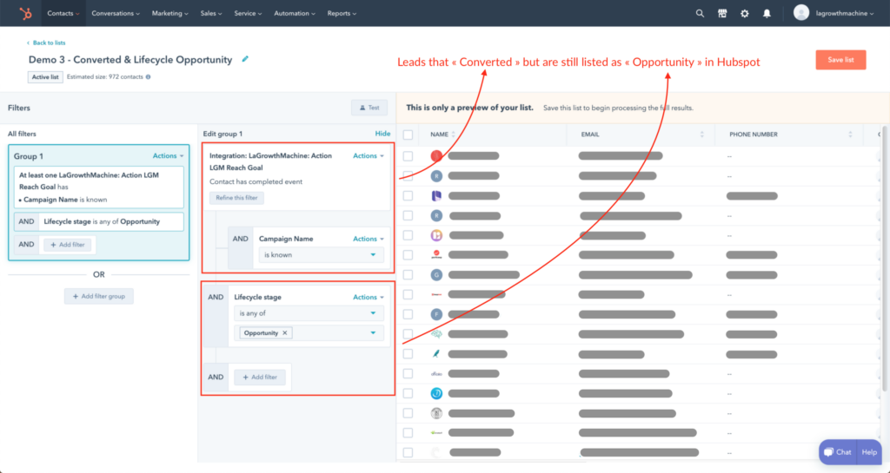The image size is (890, 473).
Task: Go back via 'Back to lists' link
Action: tap(48, 43)
